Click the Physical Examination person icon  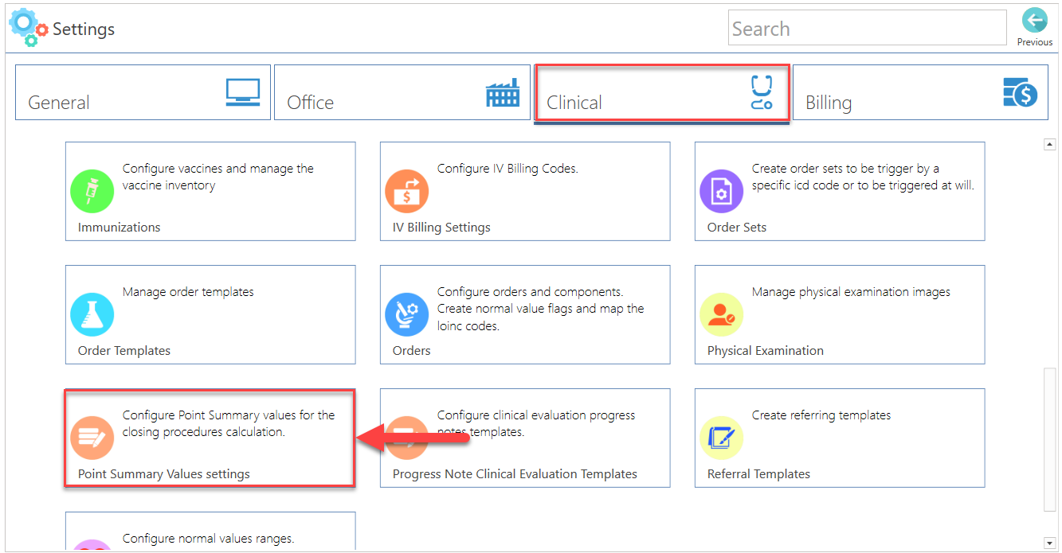[x=721, y=314]
